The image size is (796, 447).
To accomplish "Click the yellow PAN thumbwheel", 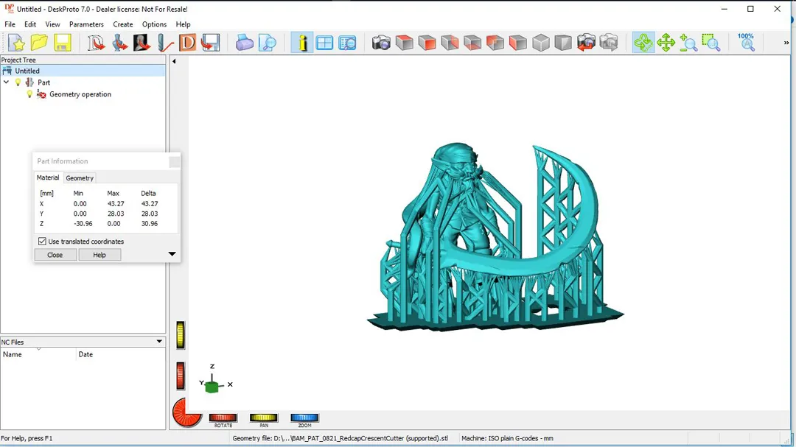I will pyautogui.click(x=263, y=418).
